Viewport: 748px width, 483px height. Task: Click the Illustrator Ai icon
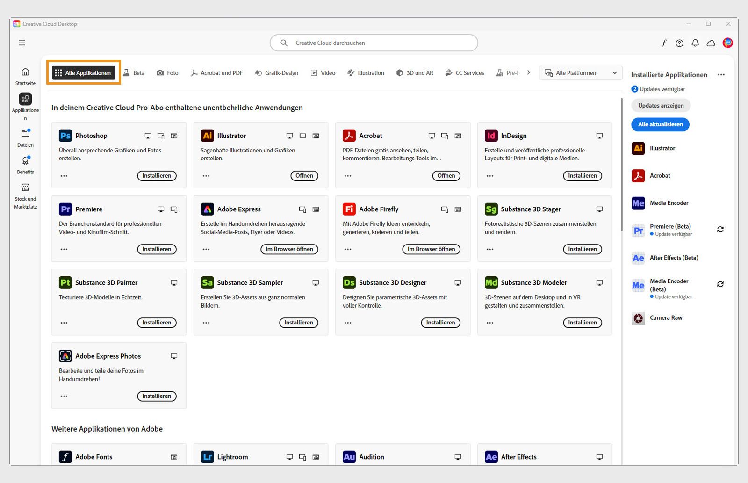(x=207, y=136)
